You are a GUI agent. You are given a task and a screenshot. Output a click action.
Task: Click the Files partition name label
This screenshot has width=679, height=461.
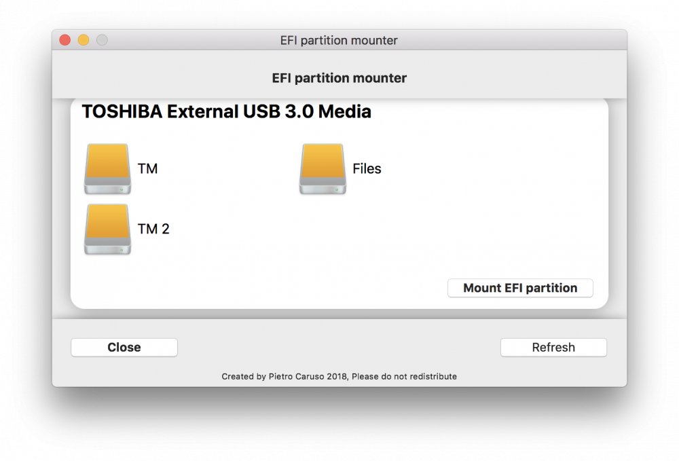(367, 168)
